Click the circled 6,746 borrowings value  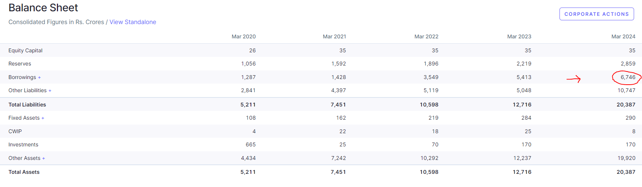[628, 77]
